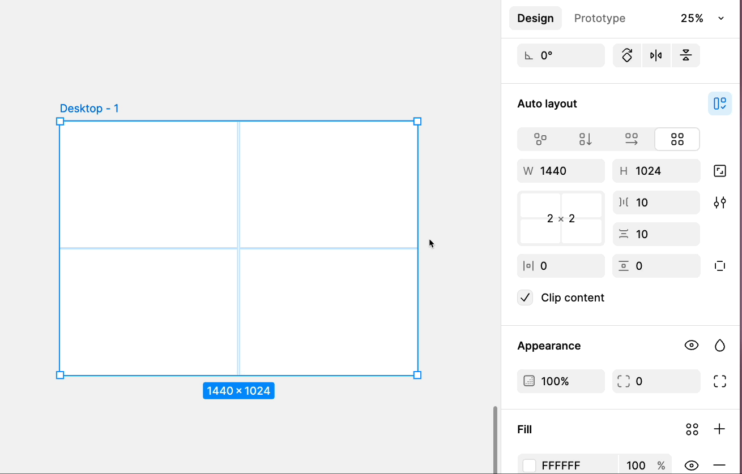The image size is (742, 474).
Task: Uncheck the Clip content checkbox
Action: pyautogui.click(x=525, y=298)
